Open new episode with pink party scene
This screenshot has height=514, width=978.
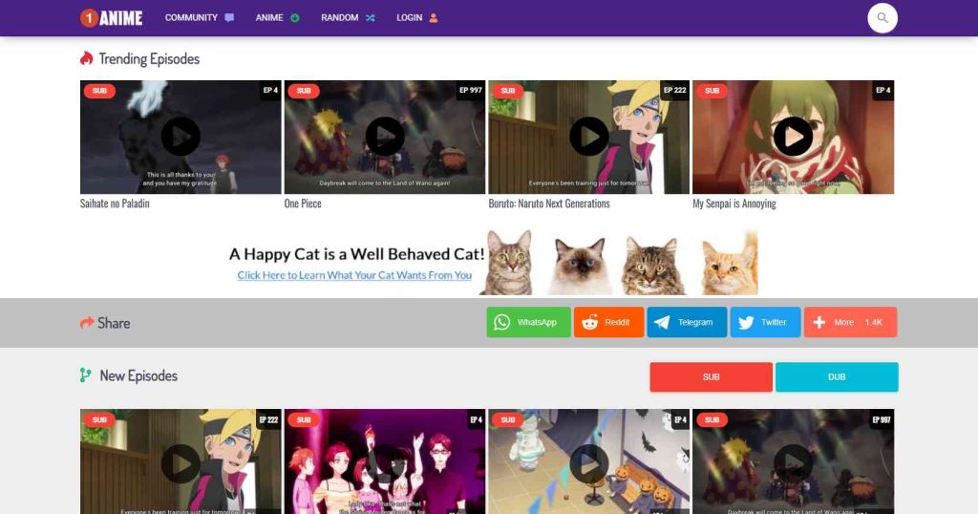385,461
